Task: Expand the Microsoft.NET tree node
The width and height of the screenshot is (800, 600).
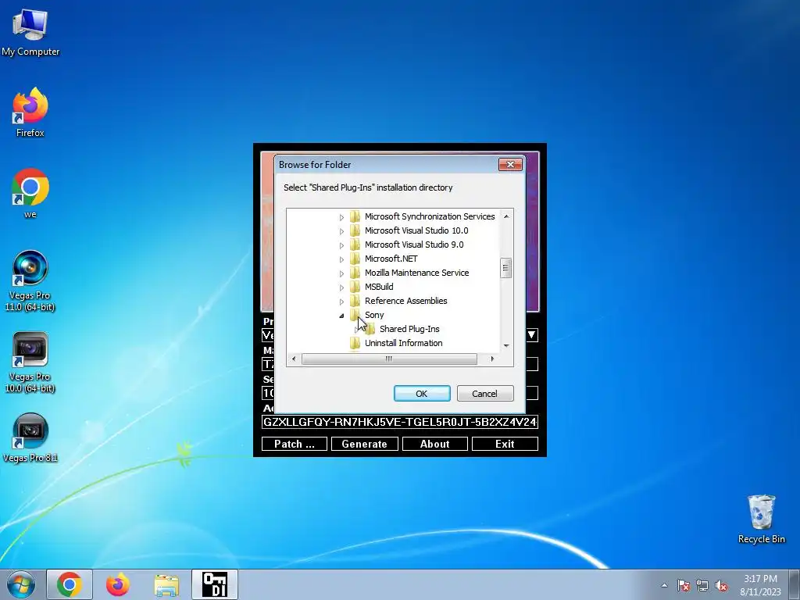Action: pyautogui.click(x=342, y=259)
